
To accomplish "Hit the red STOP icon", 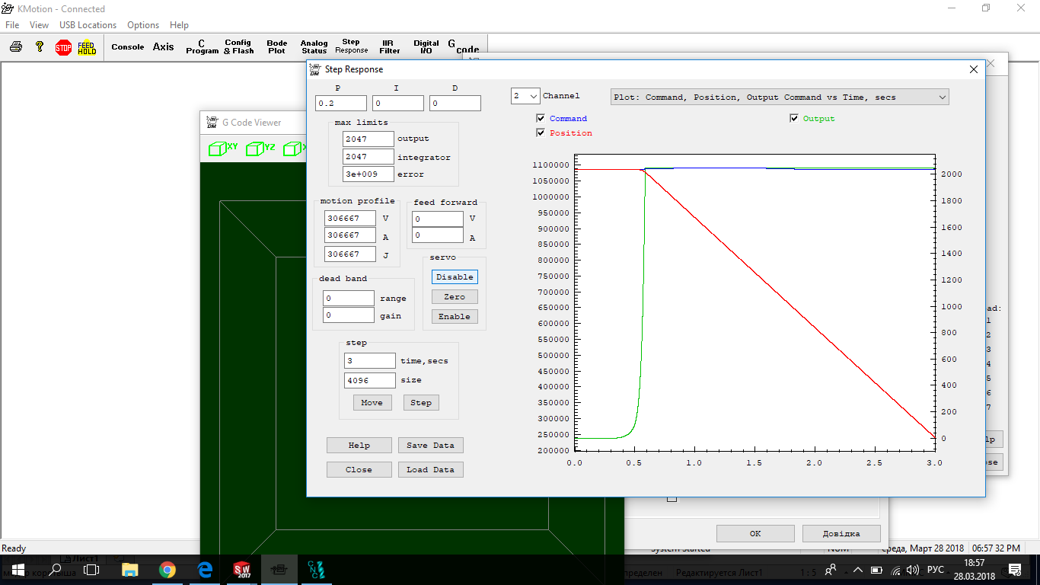I will [x=63, y=48].
